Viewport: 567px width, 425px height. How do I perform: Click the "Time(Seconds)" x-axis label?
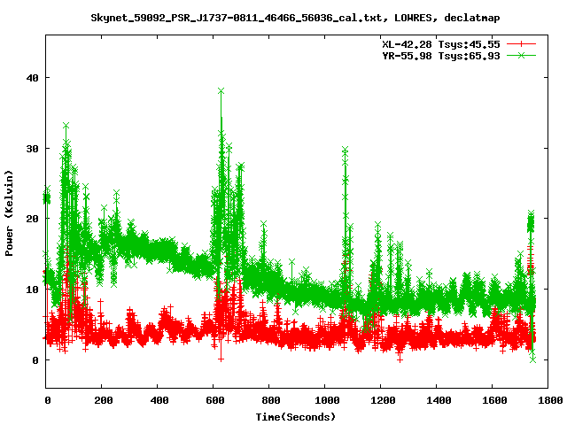[x=295, y=417]
